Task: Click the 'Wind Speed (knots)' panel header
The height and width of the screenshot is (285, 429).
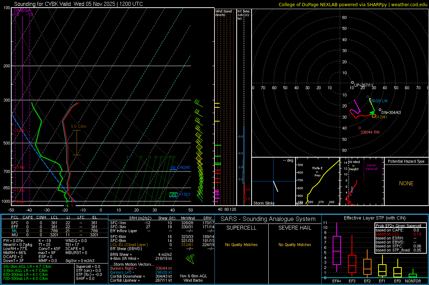Action: coord(224,13)
